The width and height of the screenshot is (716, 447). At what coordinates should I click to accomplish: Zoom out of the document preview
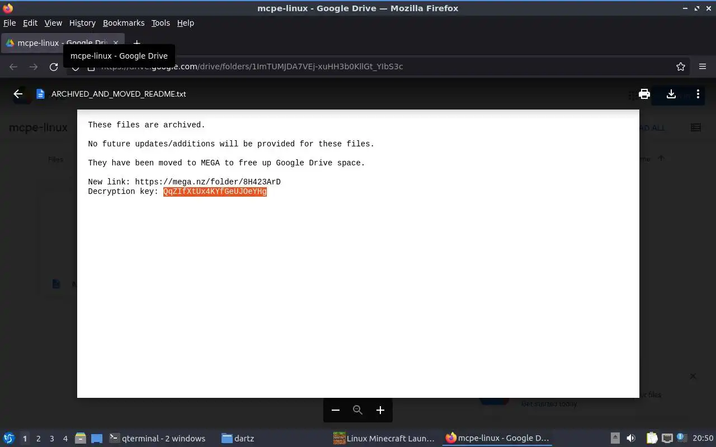tap(336, 410)
